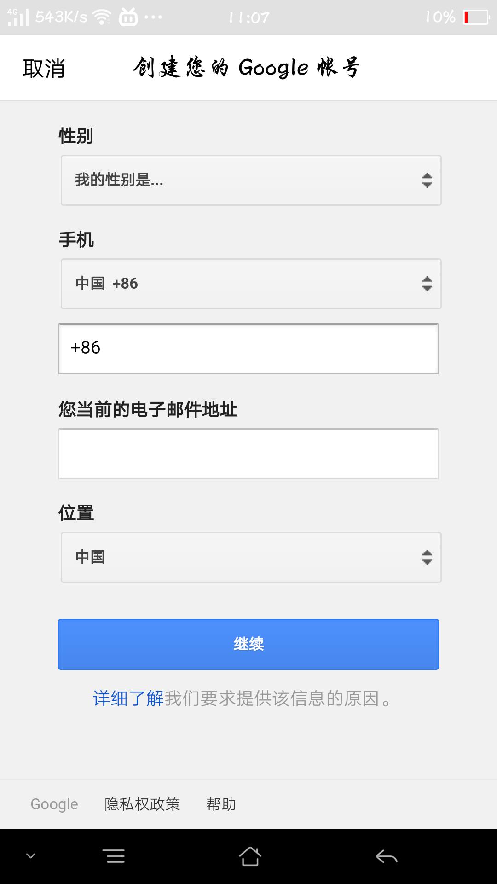The height and width of the screenshot is (884, 497).
Task: Open the gender dropdown 我的性别是...
Action: coord(251,180)
